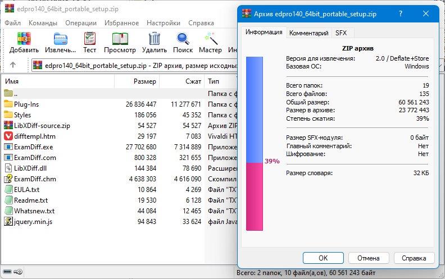This screenshot has width=445, height=279.
Task: Select the Readme.txt file name
Action: coord(31,200)
